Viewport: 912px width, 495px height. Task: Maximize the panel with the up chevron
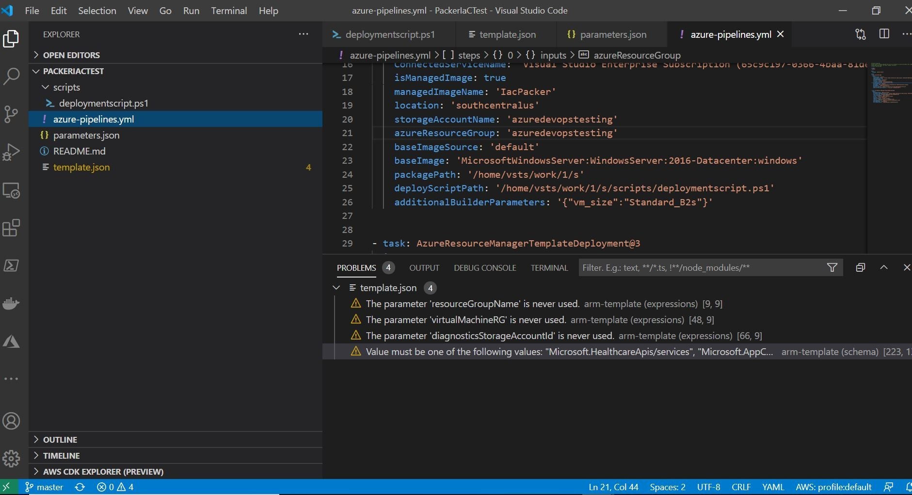(884, 268)
